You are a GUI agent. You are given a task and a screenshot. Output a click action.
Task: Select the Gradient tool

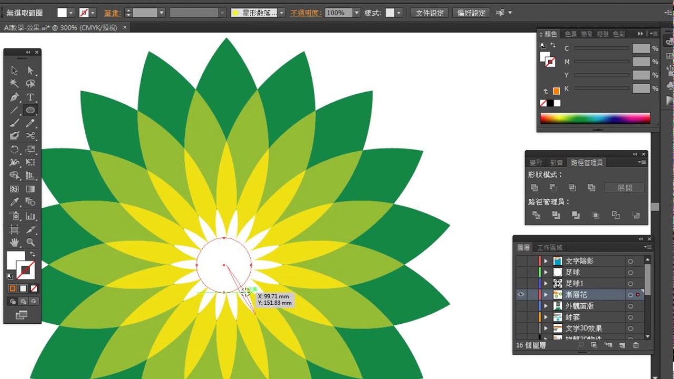point(31,189)
